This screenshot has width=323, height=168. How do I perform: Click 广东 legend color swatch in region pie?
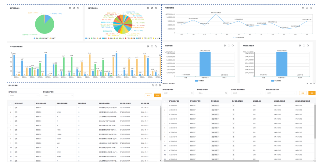coord(120,38)
